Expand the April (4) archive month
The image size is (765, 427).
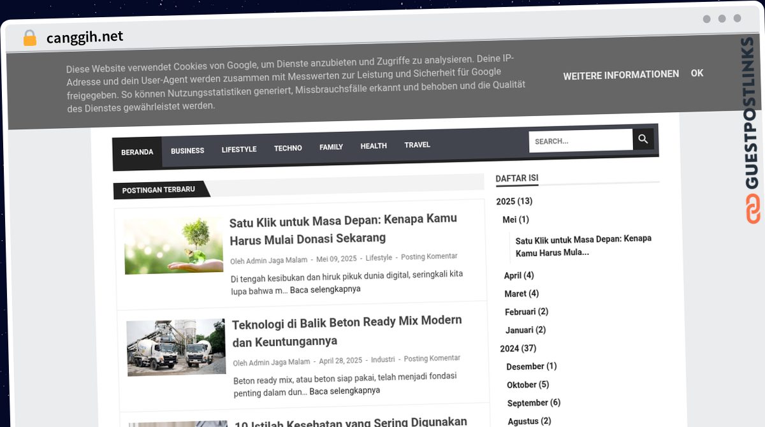pyautogui.click(x=519, y=275)
